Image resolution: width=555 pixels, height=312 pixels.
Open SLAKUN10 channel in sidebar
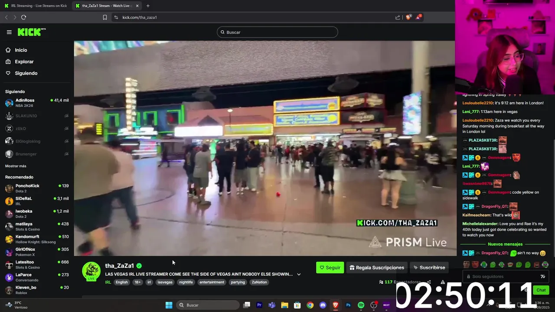(37, 116)
